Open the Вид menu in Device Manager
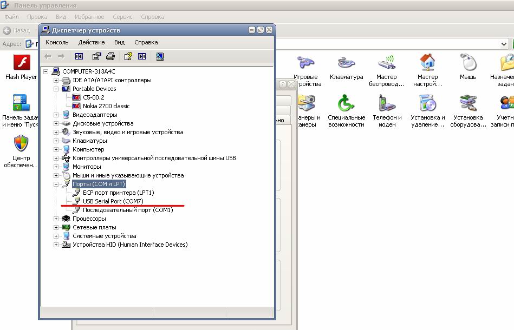Viewport: 514px width, 330px height. point(119,42)
